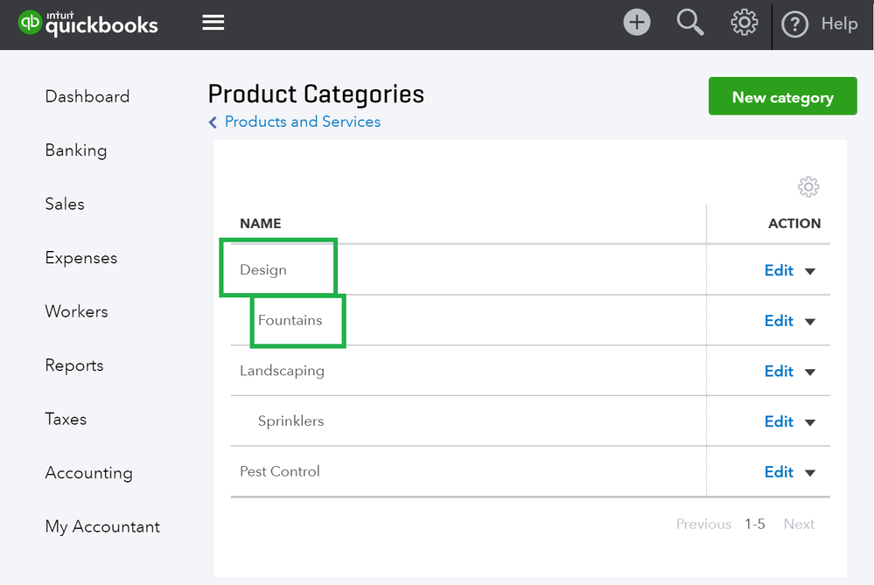Click the Help question mark icon

[794, 25]
